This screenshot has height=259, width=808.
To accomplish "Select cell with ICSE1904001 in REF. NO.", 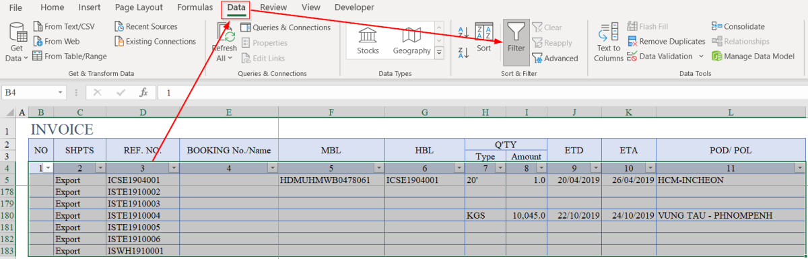I will (x=143, y=180).
